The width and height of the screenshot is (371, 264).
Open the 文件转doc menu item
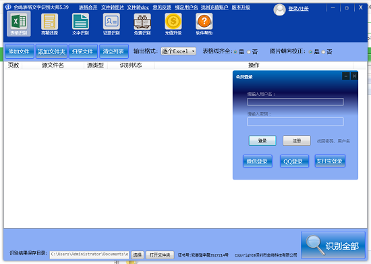coord(138,7)
